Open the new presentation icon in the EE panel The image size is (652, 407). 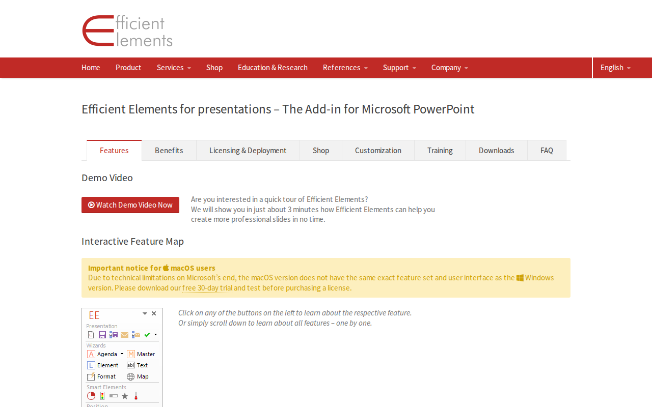(91, 335)
